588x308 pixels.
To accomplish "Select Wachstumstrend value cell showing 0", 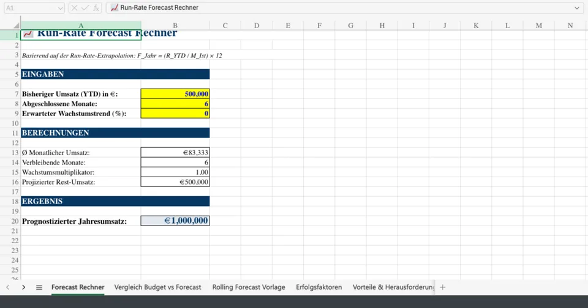I will point(175,114).
